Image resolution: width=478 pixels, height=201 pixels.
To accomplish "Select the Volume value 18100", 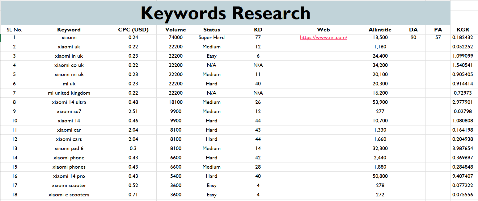I will (x=176, y=102).
